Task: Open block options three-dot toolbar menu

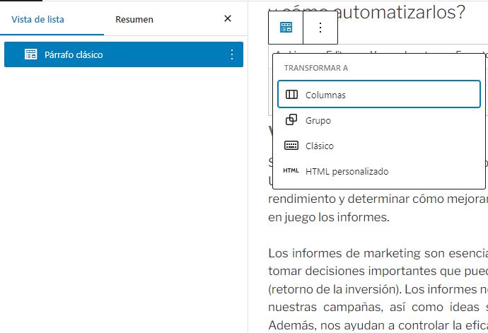Action: pos(320,28)
